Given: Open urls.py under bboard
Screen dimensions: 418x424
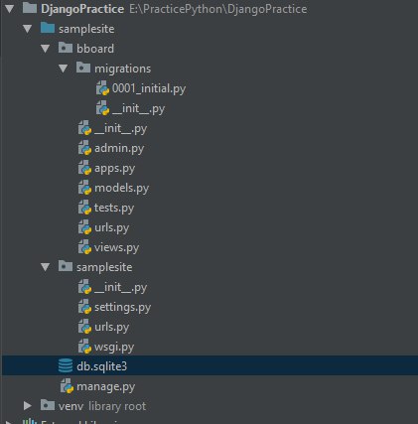Looking at the screenshot, I should point(112,227).
